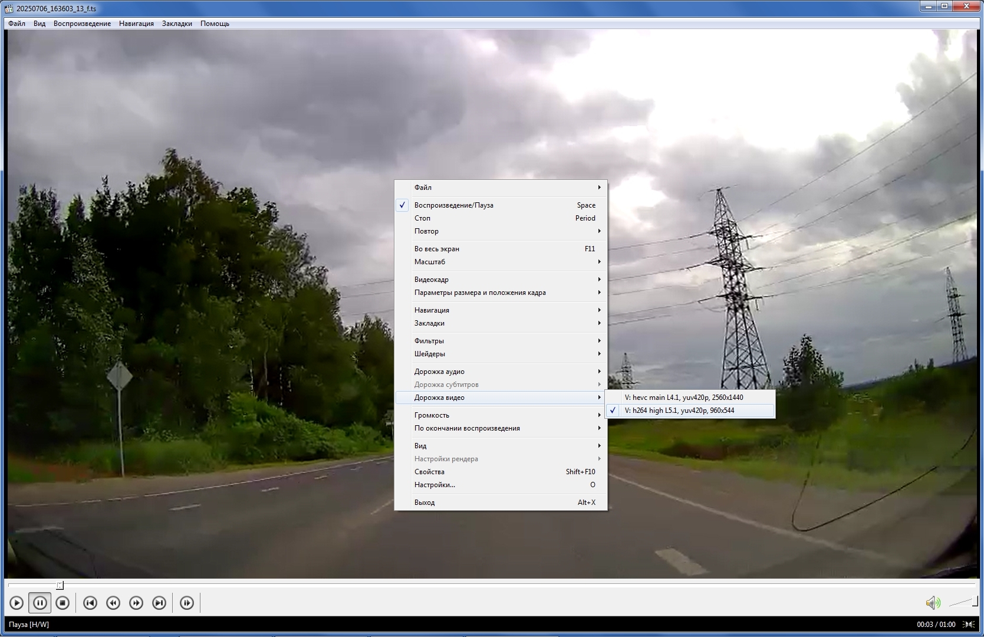This screenshot has height=637, width=984.
Task: Open the Навигация menu in menu bar
Action: click(136, 24)
